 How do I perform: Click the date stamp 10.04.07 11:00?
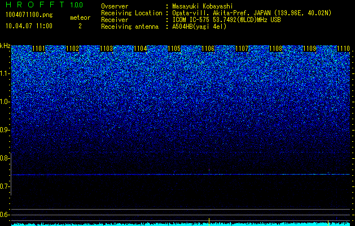[29, 26]
